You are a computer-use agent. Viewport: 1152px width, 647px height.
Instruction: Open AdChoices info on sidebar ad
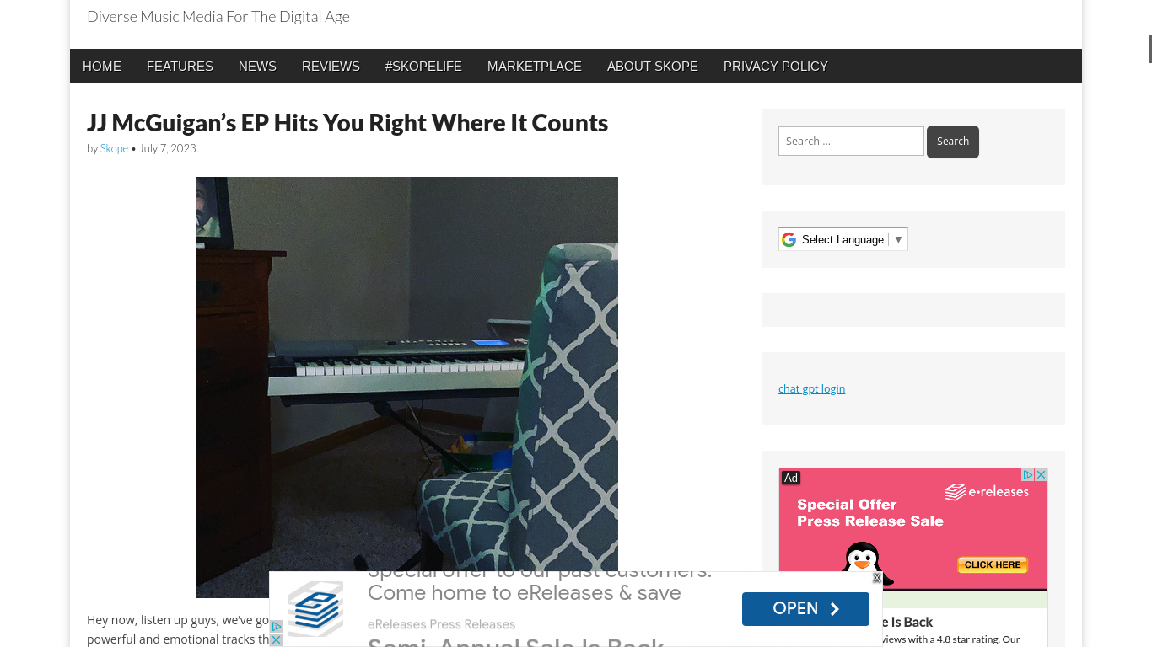pyautogui.click(x=1028, y=475)
